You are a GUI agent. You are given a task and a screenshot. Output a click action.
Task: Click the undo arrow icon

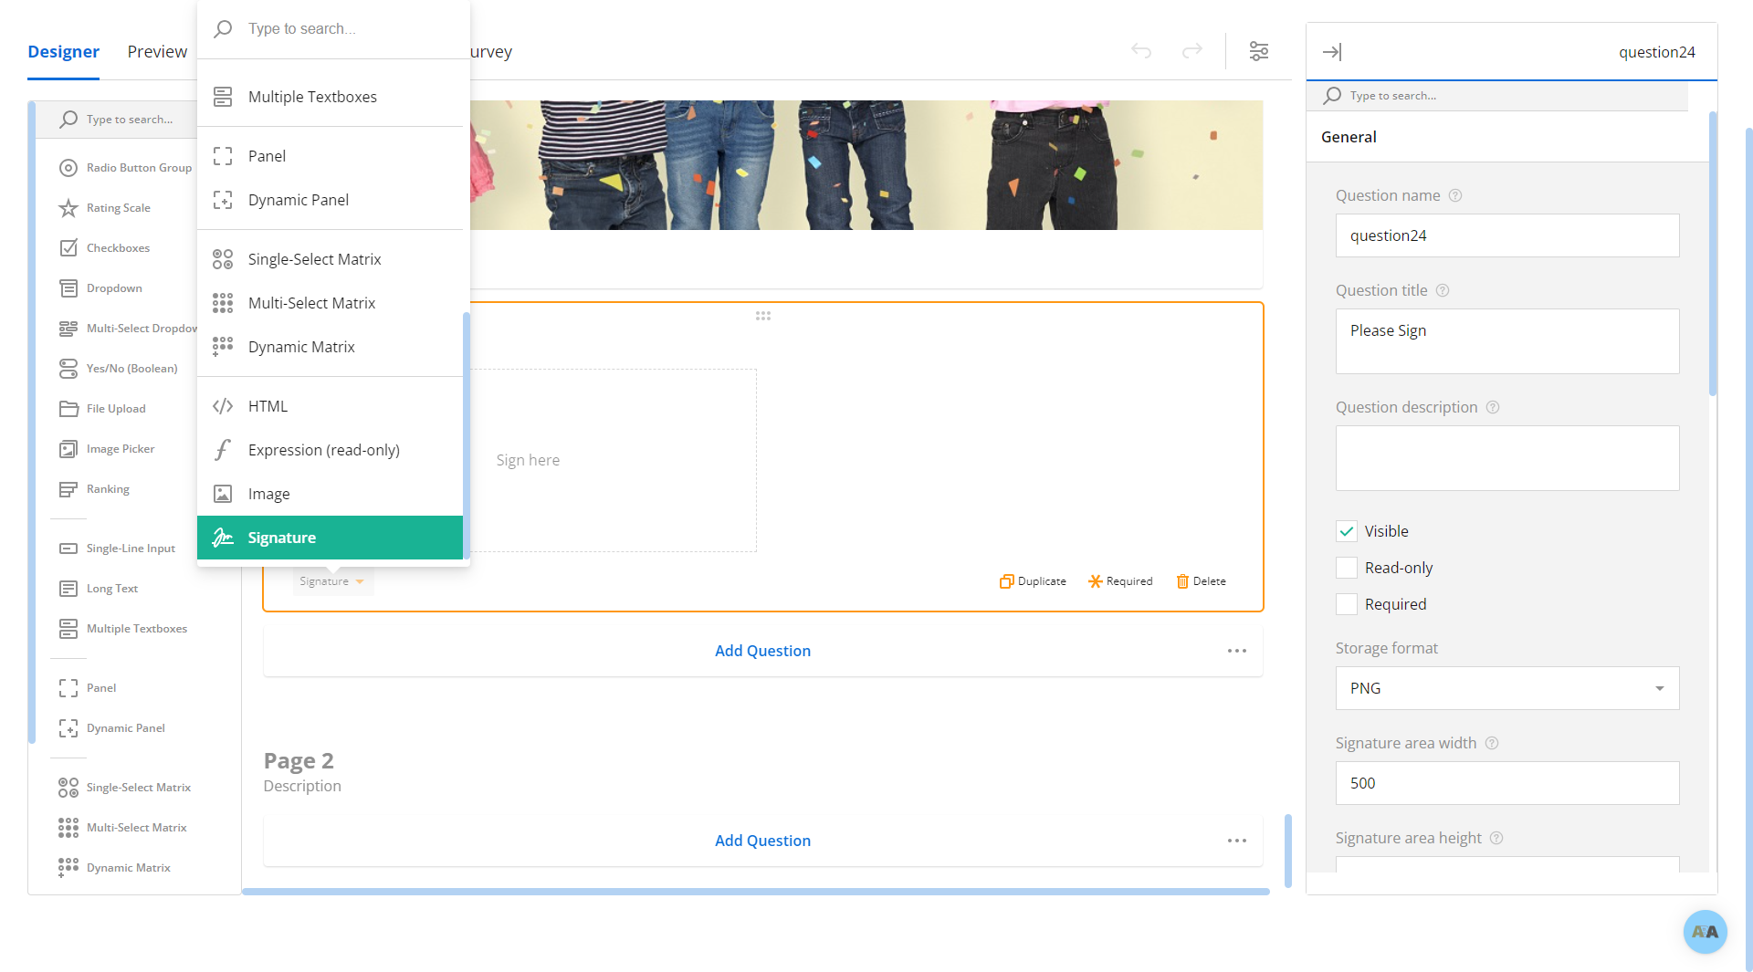(x=1141, y=51)
